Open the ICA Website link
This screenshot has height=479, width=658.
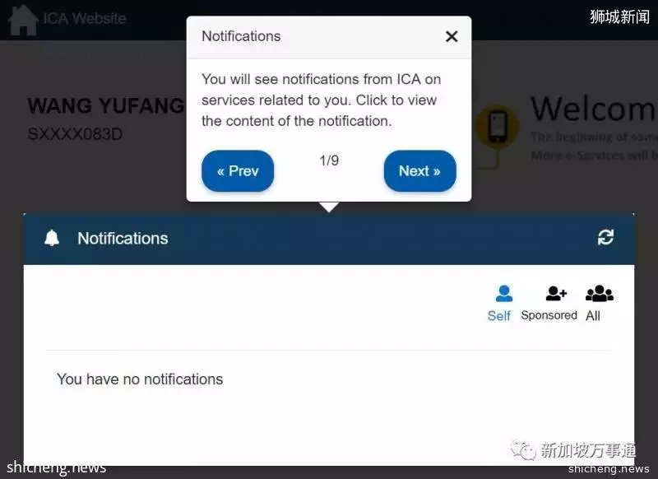(85, 18)
